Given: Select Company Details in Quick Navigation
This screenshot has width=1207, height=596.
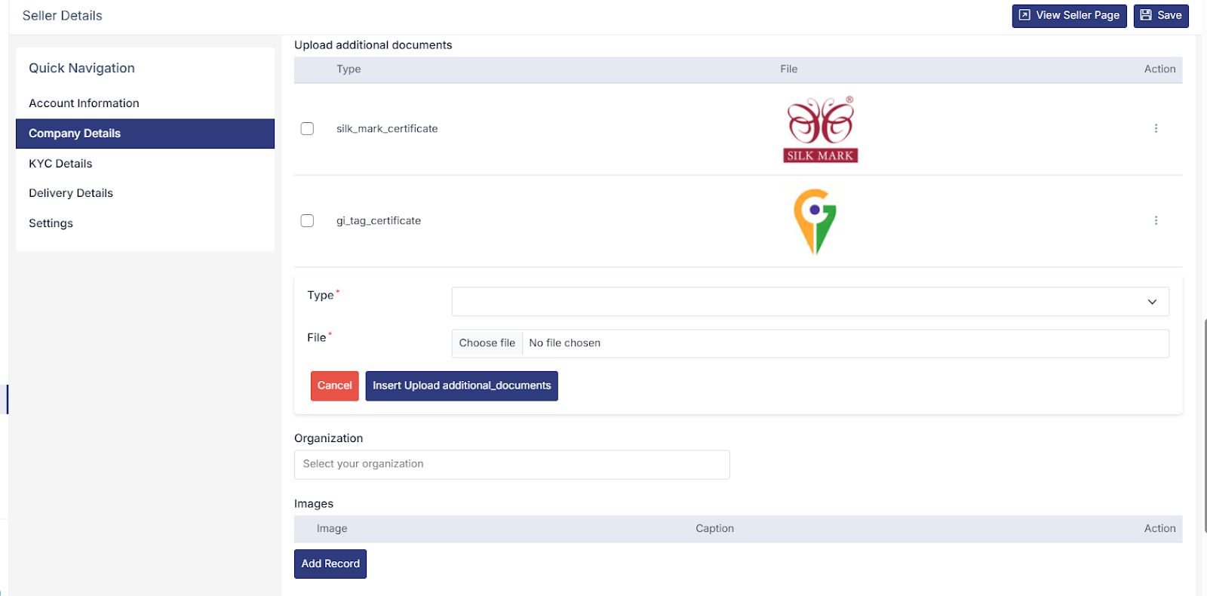Looking at the screenshot, I should 75,134.
